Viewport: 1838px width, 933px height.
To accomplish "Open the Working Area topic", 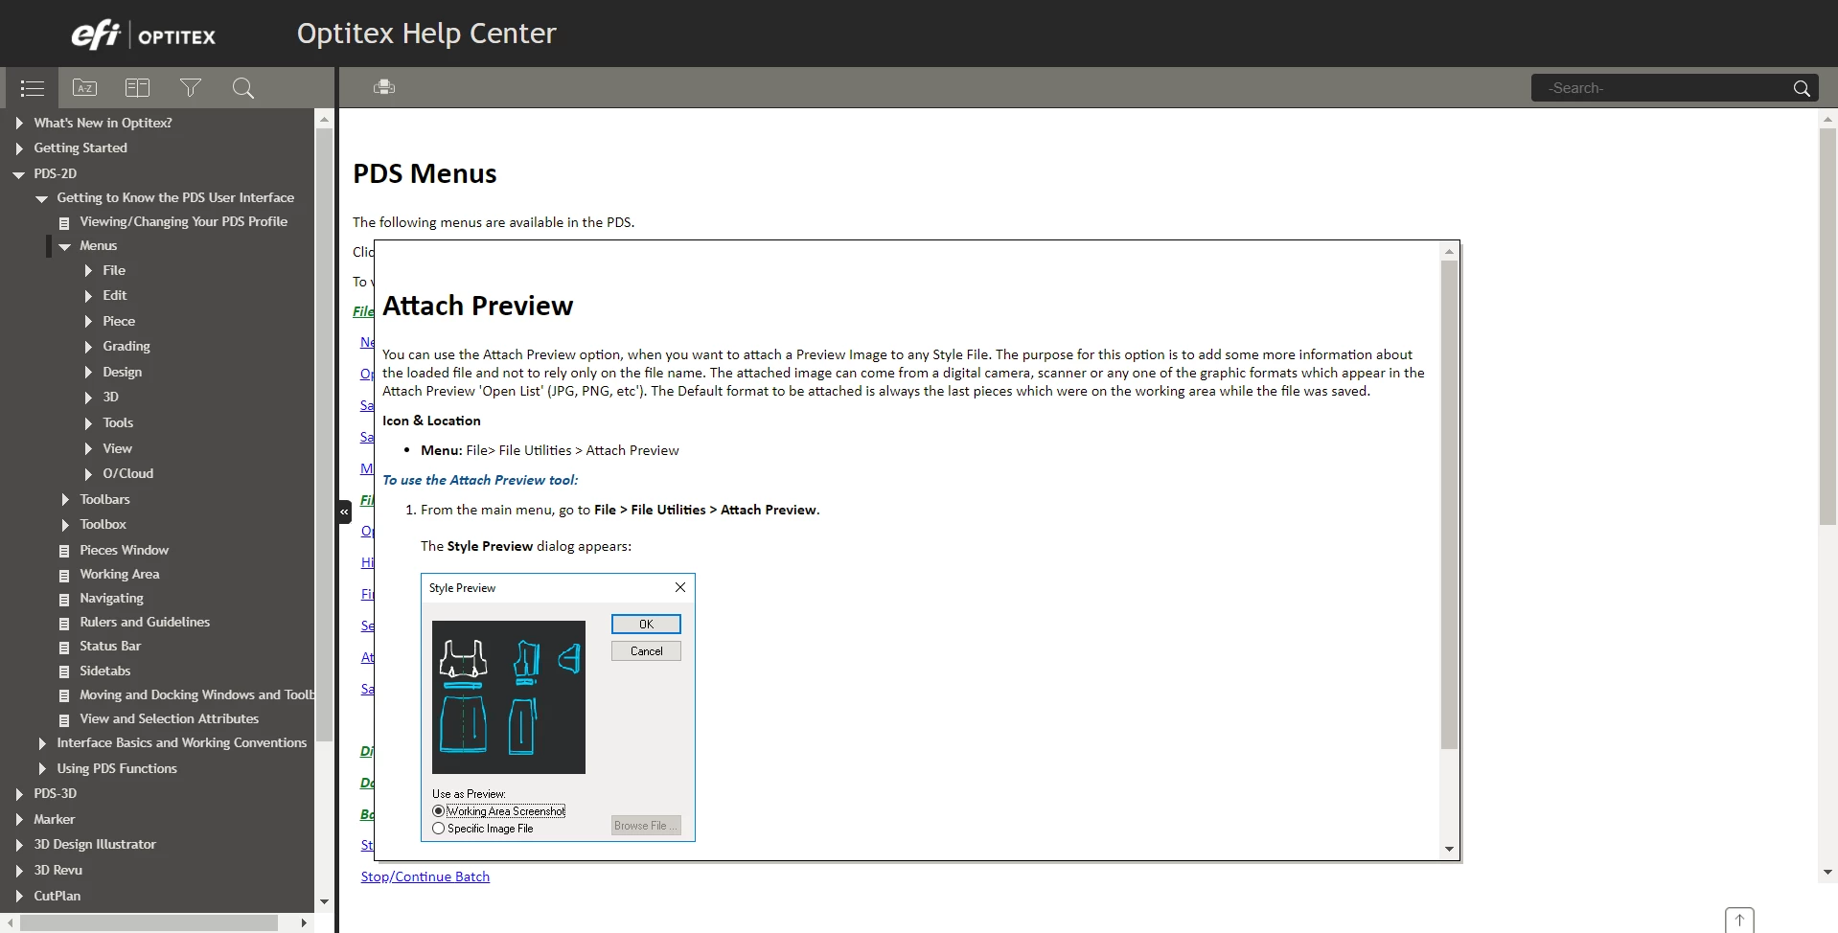I will [119, 574].
